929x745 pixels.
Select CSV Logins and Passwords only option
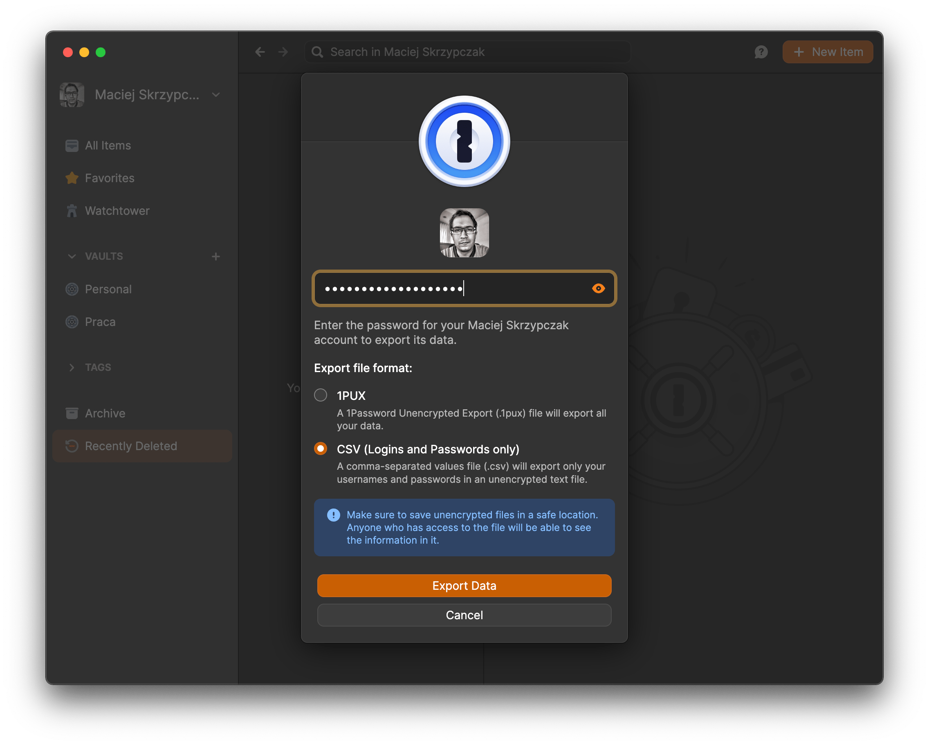pos(320,449)
